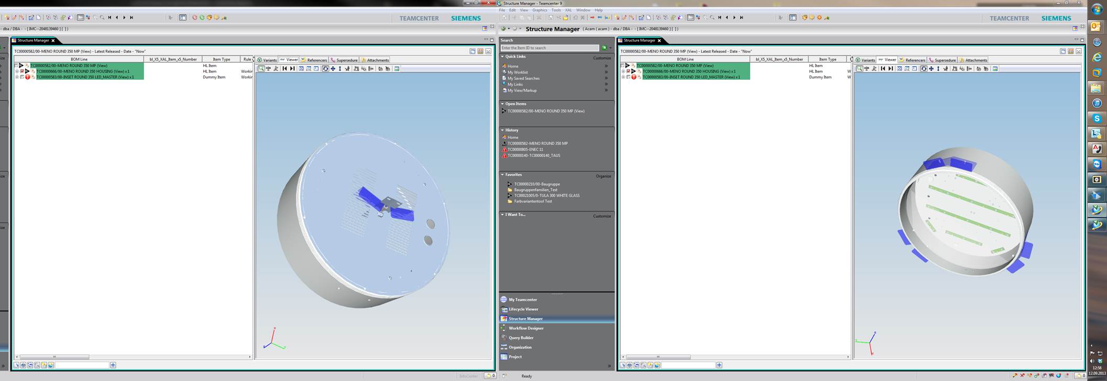Switch to Variants tab in right window
This screenshot has height=381, width=1107.
coord(865,60)
